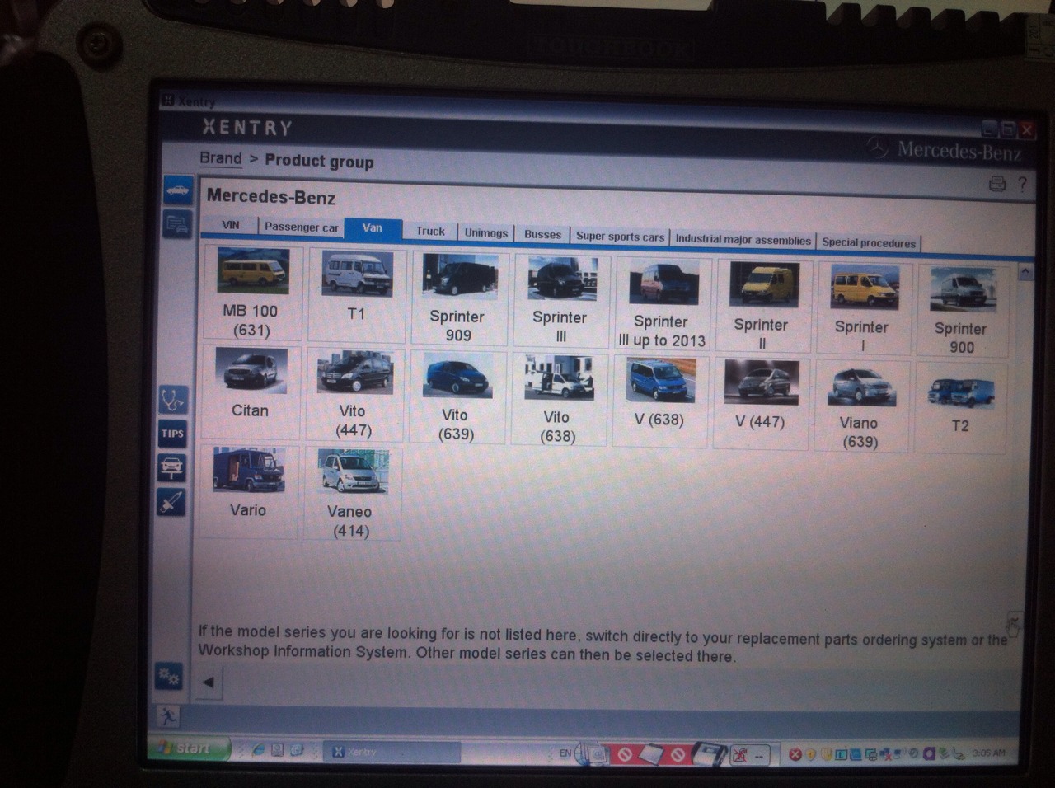Switch to the Passenger car tab
This screenshot has height=788, width=1055.
(301, 227)
